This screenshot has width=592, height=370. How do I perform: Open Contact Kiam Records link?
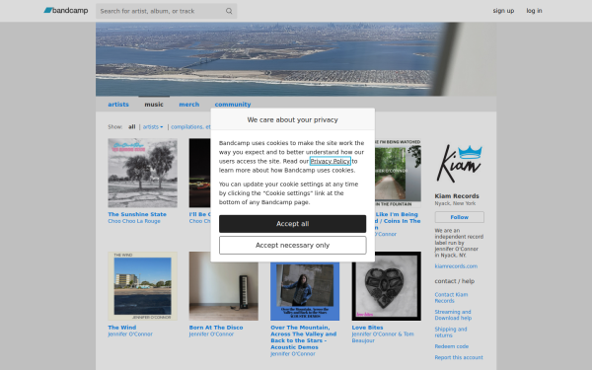(x=451, y=298)
